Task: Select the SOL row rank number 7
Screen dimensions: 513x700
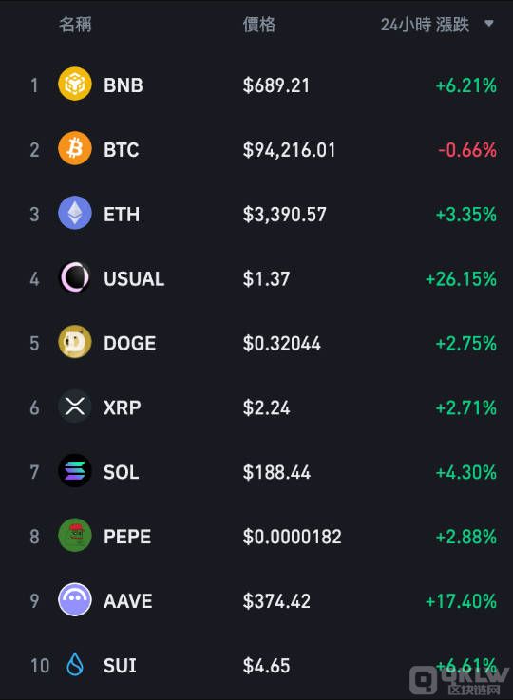Action: (x=34, y=472)
